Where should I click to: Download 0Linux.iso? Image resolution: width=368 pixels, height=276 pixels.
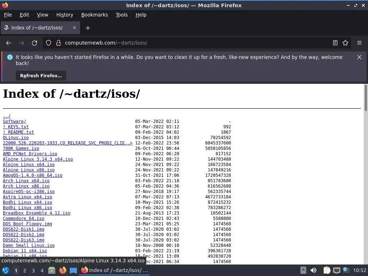[x=16, y=138]
